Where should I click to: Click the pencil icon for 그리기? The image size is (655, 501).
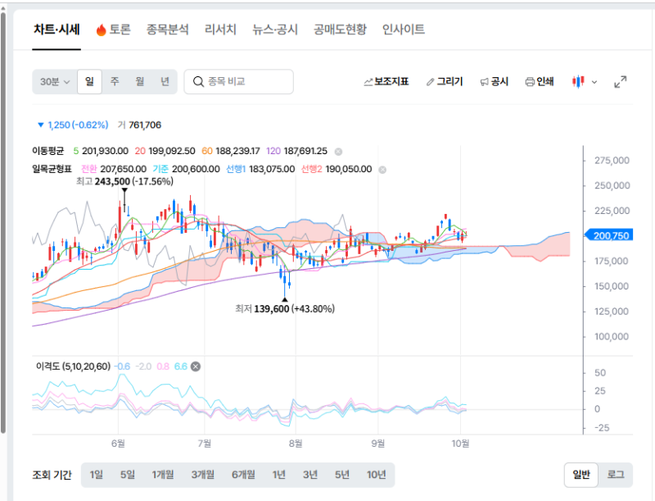point(431,82)
